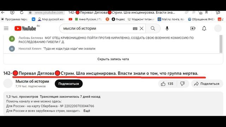Viewport: 226px width, 127px height.
Task: Expand the description with 'Ещё'
Action: tap(87, 111)
